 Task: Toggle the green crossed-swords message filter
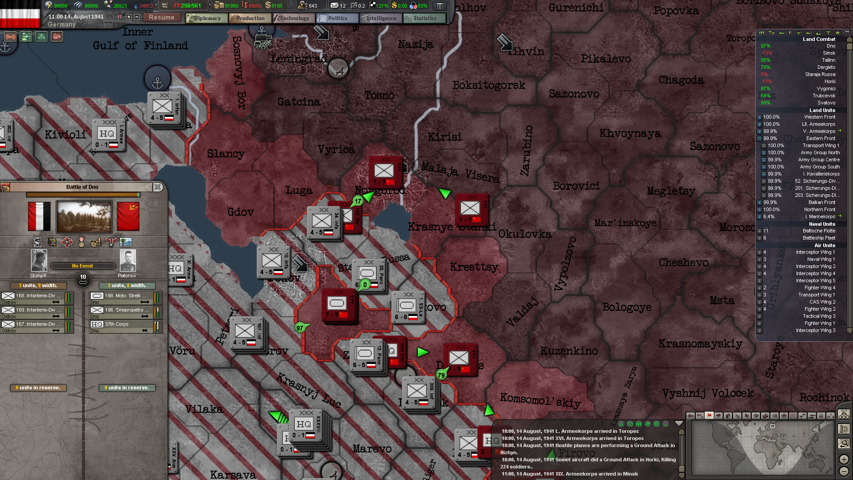coord(621,424)
